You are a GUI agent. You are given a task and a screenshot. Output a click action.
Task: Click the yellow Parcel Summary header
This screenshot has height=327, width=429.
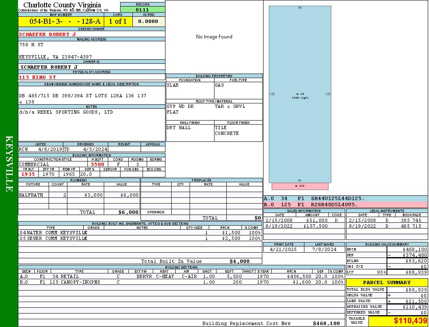click(387, 282)
